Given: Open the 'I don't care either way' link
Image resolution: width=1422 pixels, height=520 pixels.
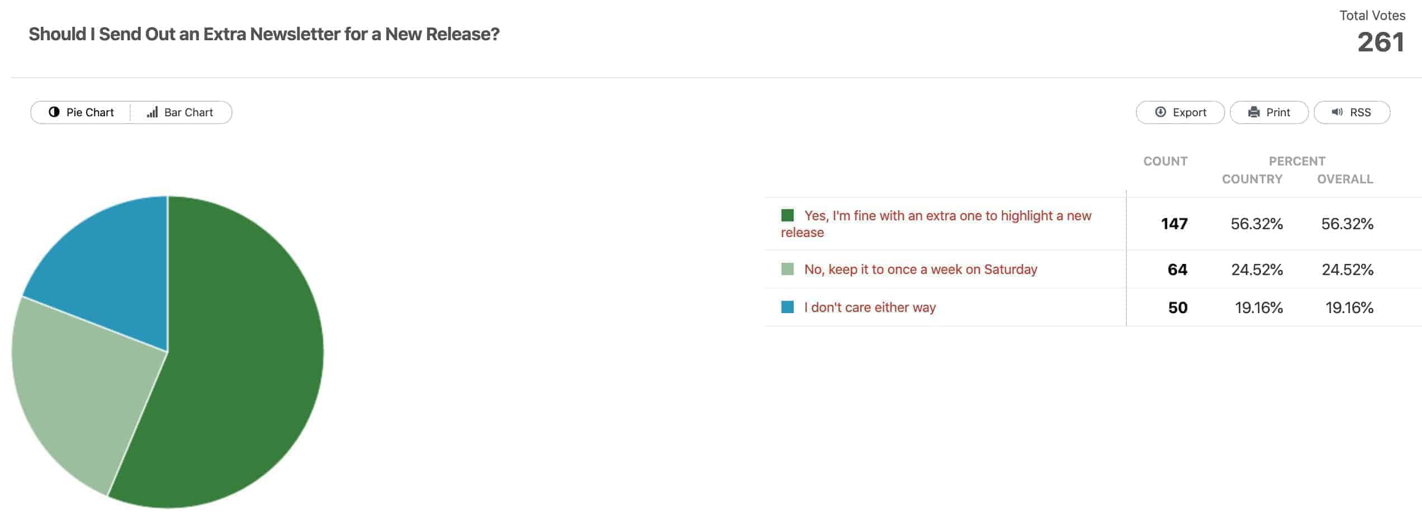Looking at the screenshot, I should 870,308.
